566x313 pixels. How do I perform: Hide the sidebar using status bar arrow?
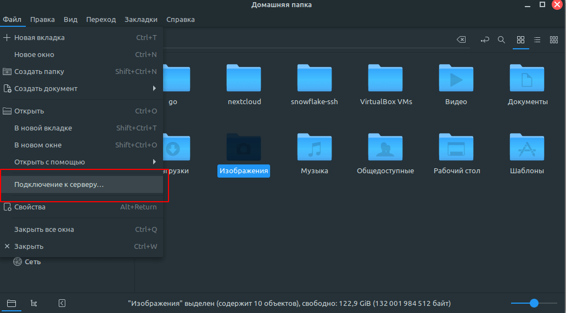pos(62,303)
